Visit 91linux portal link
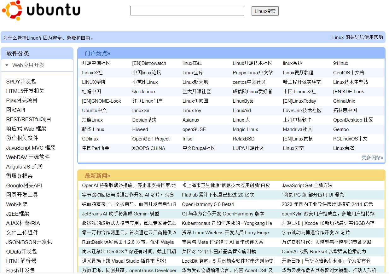 pos(341,63)
